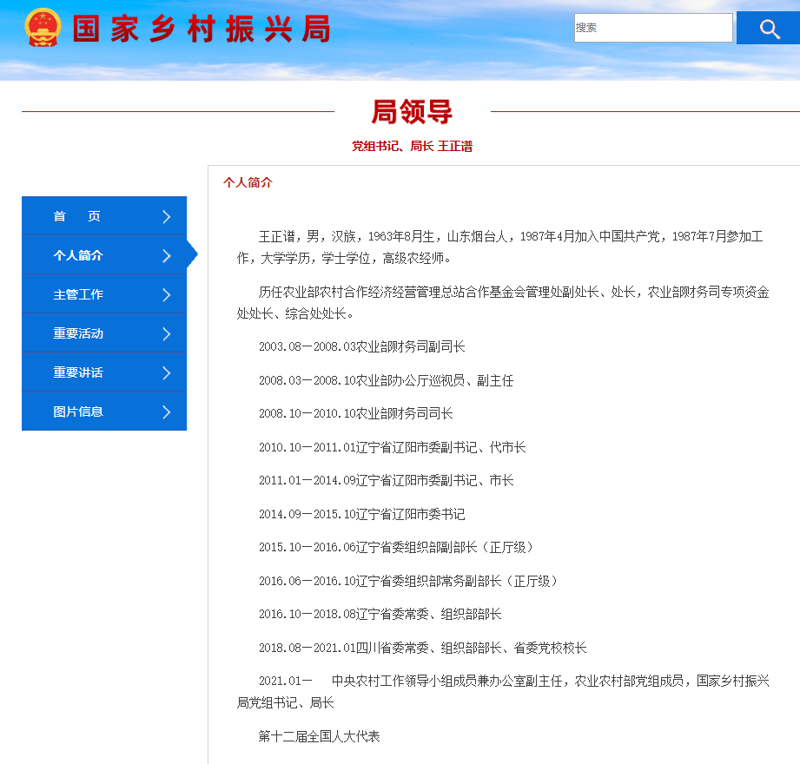This screenshot has height=764, width=800.
Task: Click the line 2018.08—2021.01四川省委常委
Action: tap(422, 648)
